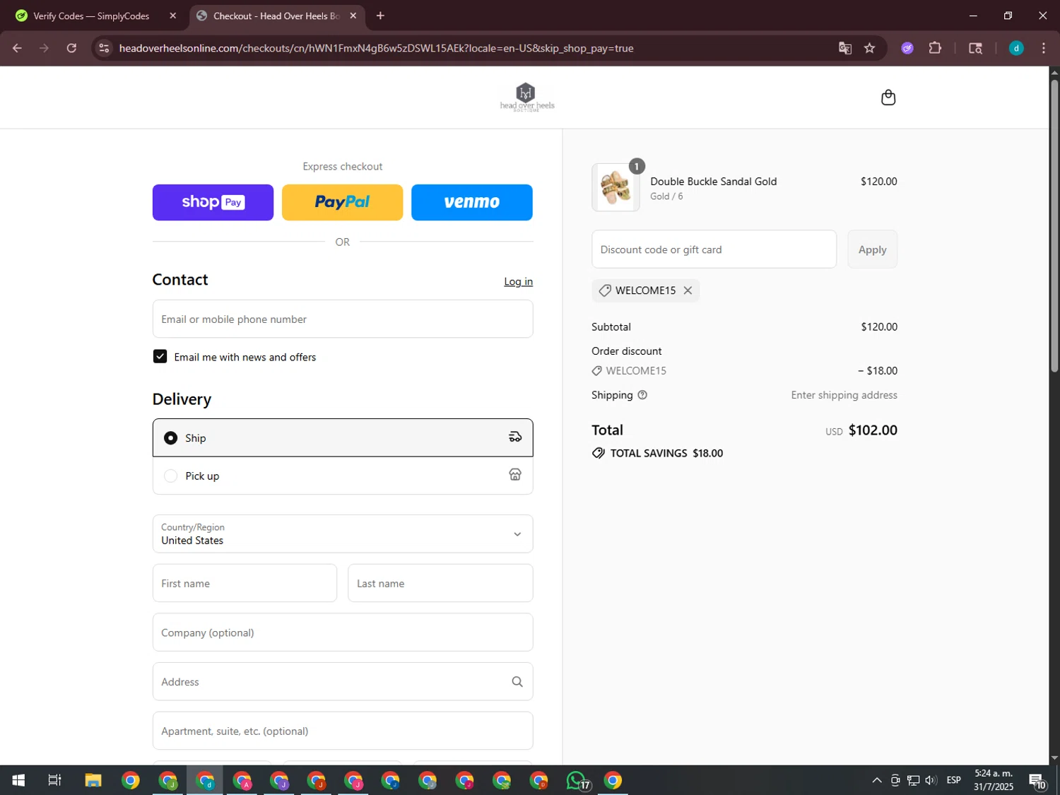Click the Apply discount button
Viewport: 1060px width, 795px height.
click(x=872, y=249)
